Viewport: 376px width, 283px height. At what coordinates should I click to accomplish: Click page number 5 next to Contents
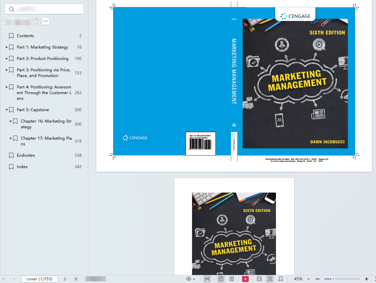point(80,36)
